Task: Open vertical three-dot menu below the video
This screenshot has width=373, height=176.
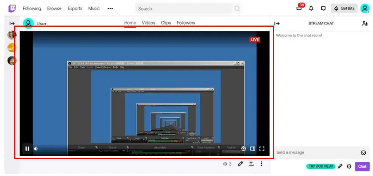Action: pos(262,164)
